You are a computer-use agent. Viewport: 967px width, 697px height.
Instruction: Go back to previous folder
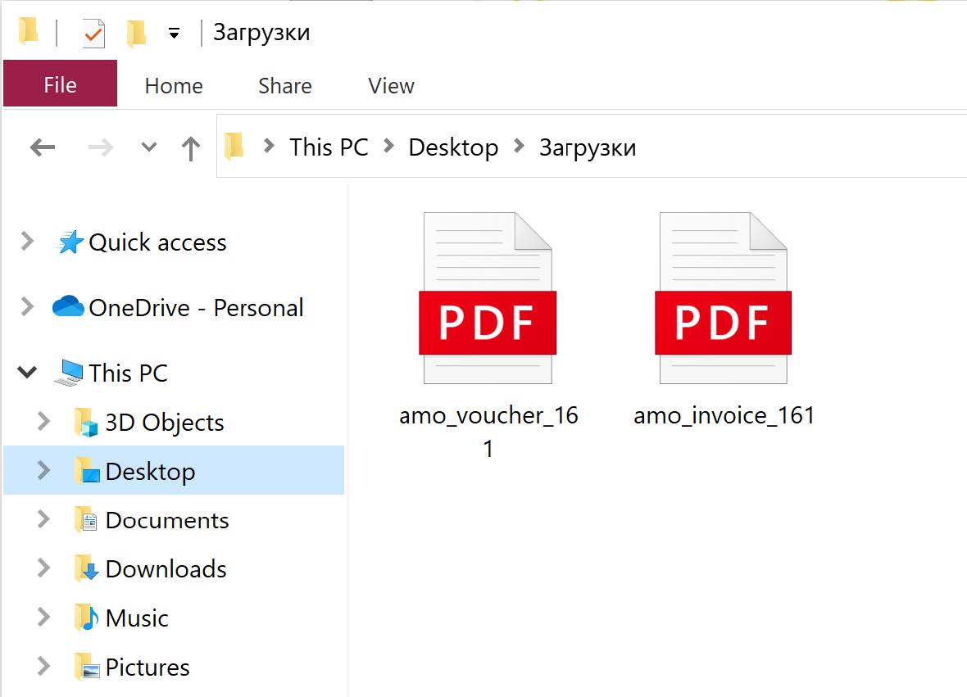(43, 147)
